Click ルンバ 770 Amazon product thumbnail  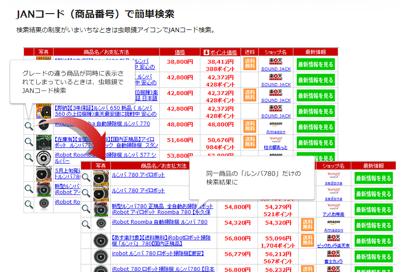[x=44, y=126]
